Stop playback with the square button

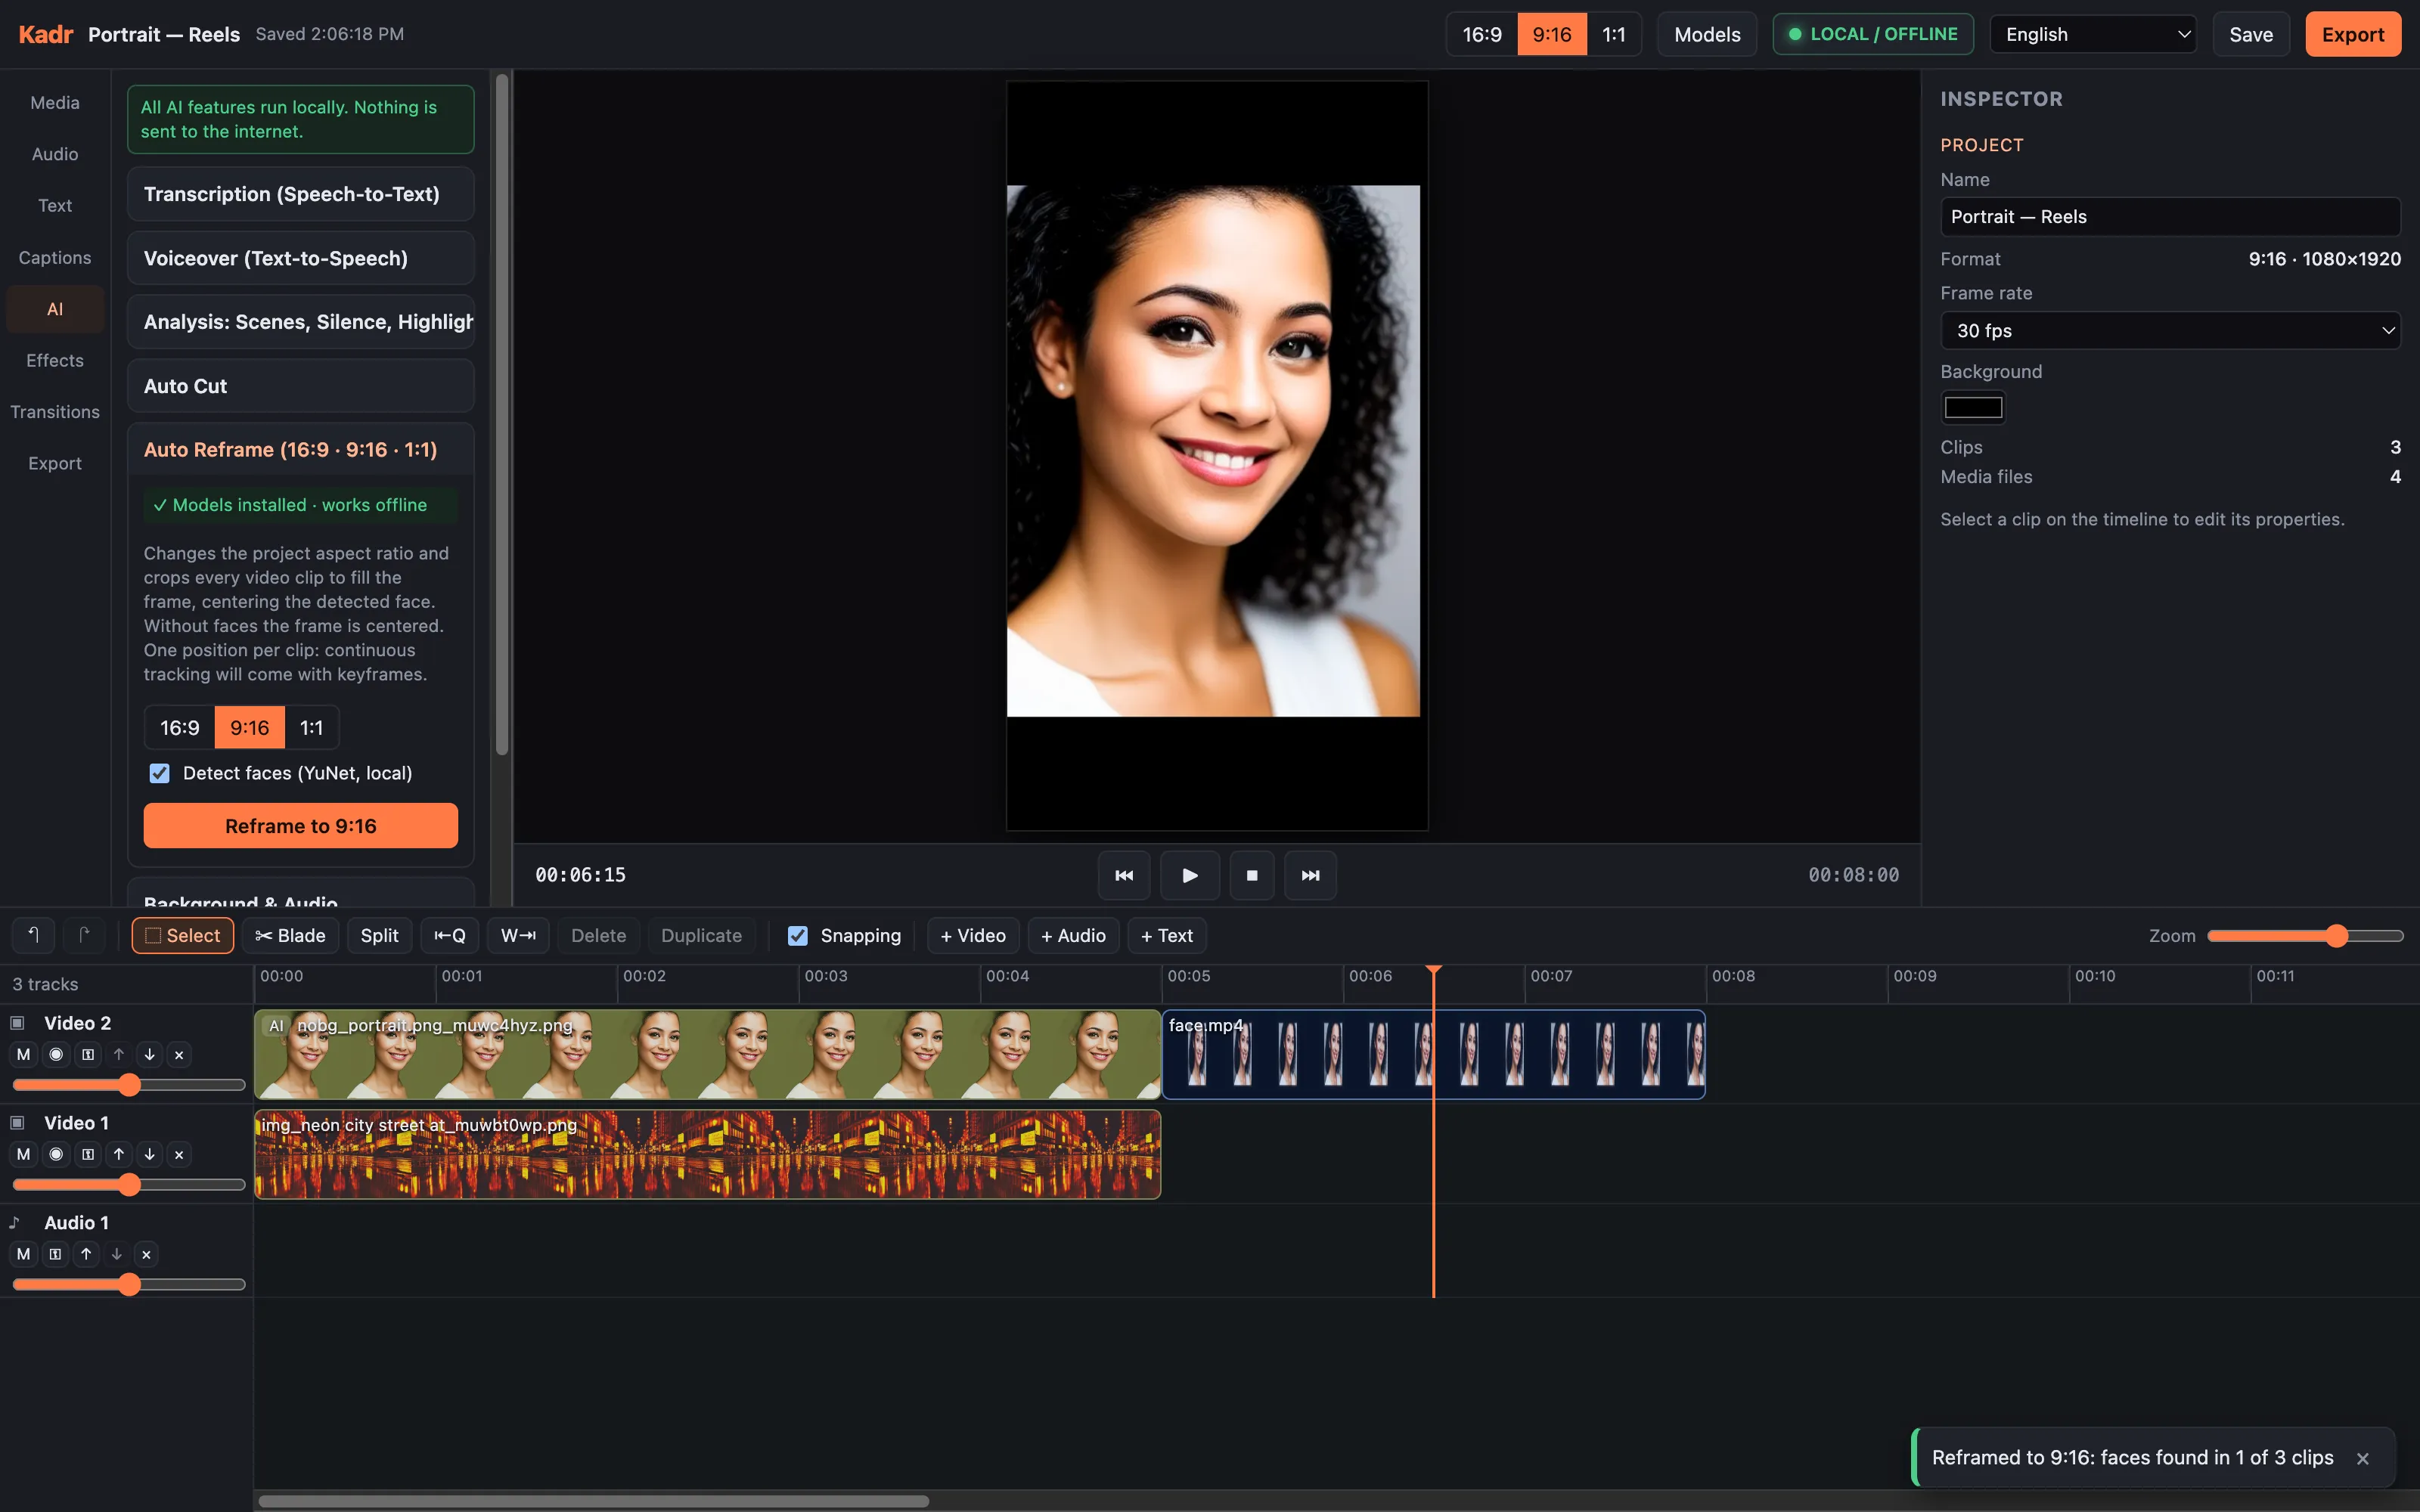1252,875
